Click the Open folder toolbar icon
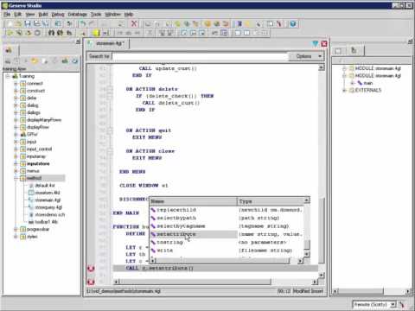The height and width of the screenshot is (311, 415). (x=19, y=23)
